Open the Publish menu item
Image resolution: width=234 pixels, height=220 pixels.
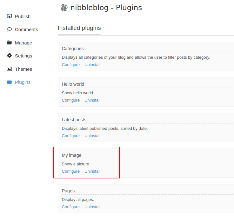[23, 17]
